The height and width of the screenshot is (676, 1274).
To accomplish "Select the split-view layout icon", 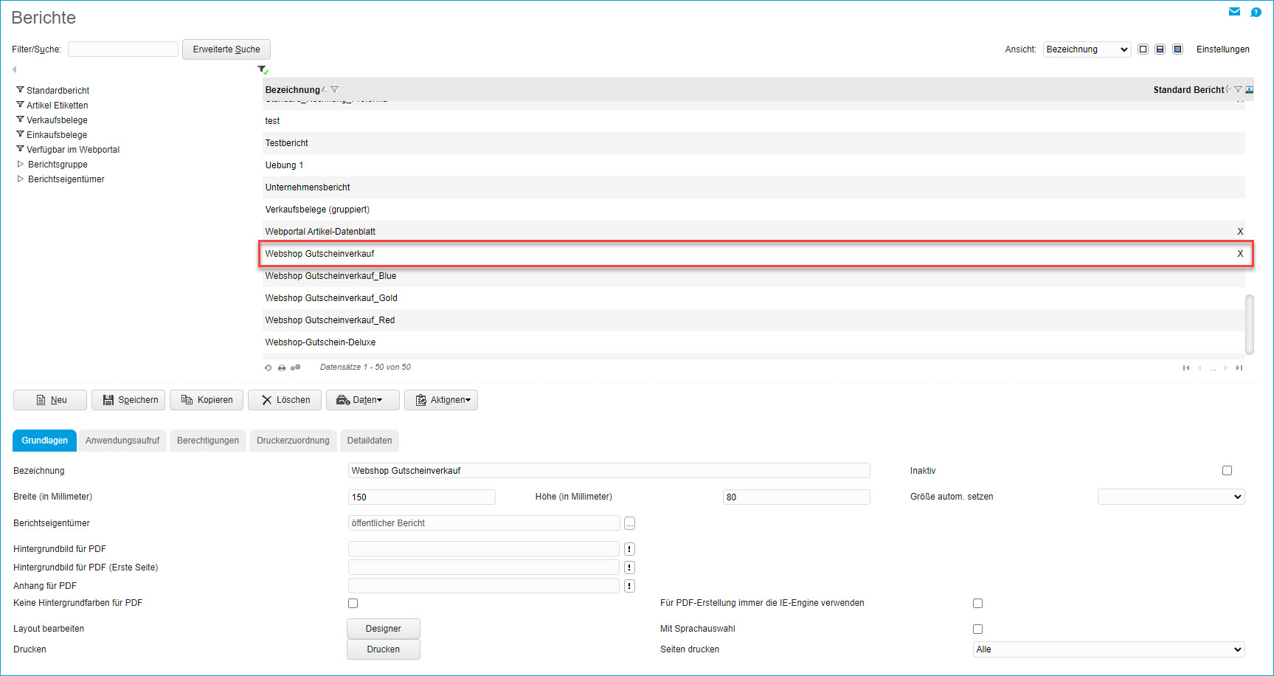I will click(x=1160, y=49).
